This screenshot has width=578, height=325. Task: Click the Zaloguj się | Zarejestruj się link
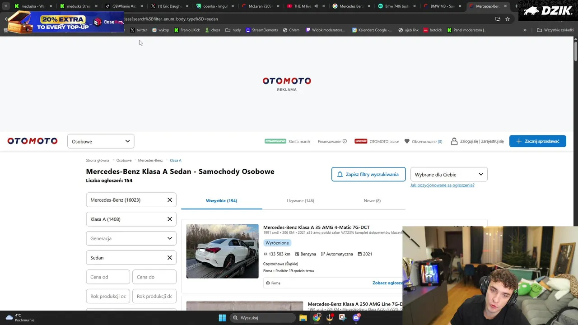482,141
